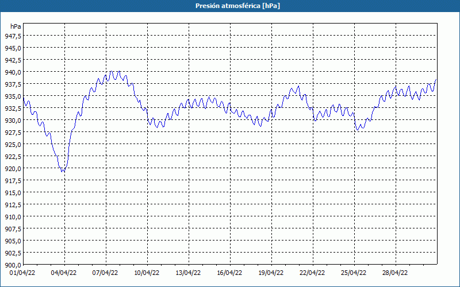Viewport: 460px width, 287px height.
Task: Click the 'Presión atmosférica [hPa]' title
Action: (x=237, y=6)
